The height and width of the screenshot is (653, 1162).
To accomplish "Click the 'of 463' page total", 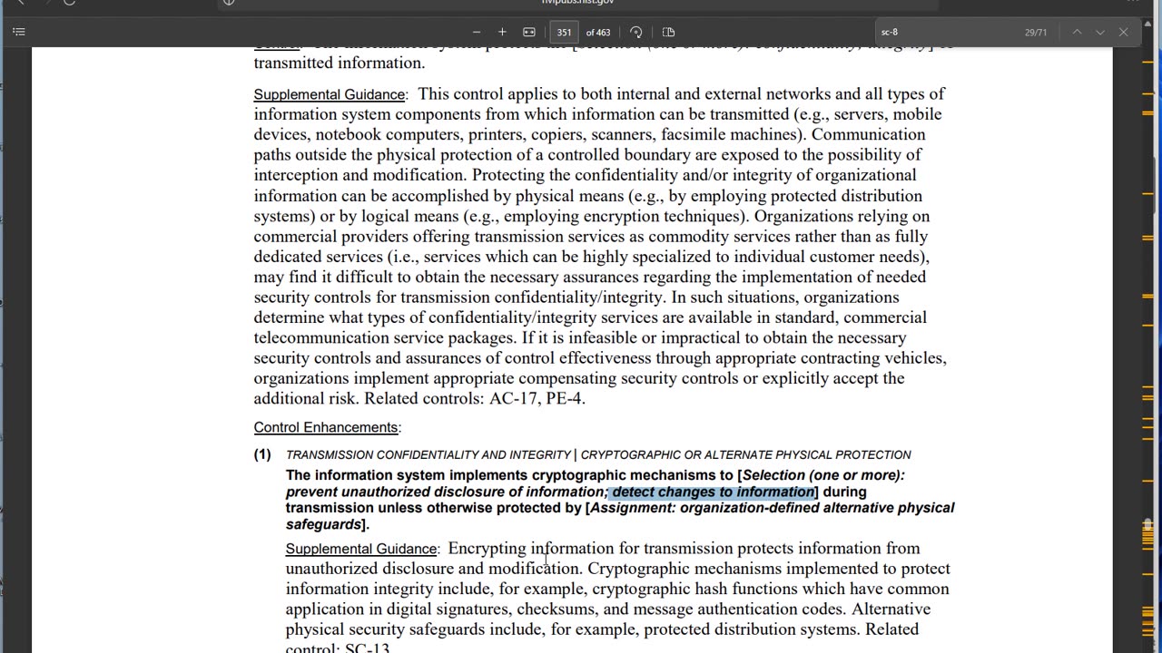I will (597, 32).
